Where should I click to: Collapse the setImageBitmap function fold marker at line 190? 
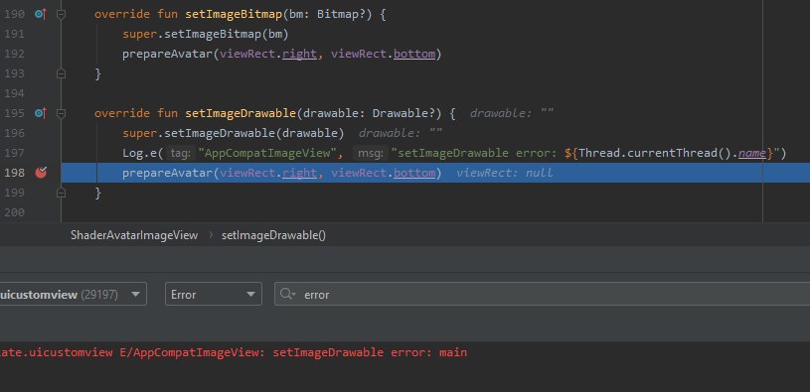point(61,14)
